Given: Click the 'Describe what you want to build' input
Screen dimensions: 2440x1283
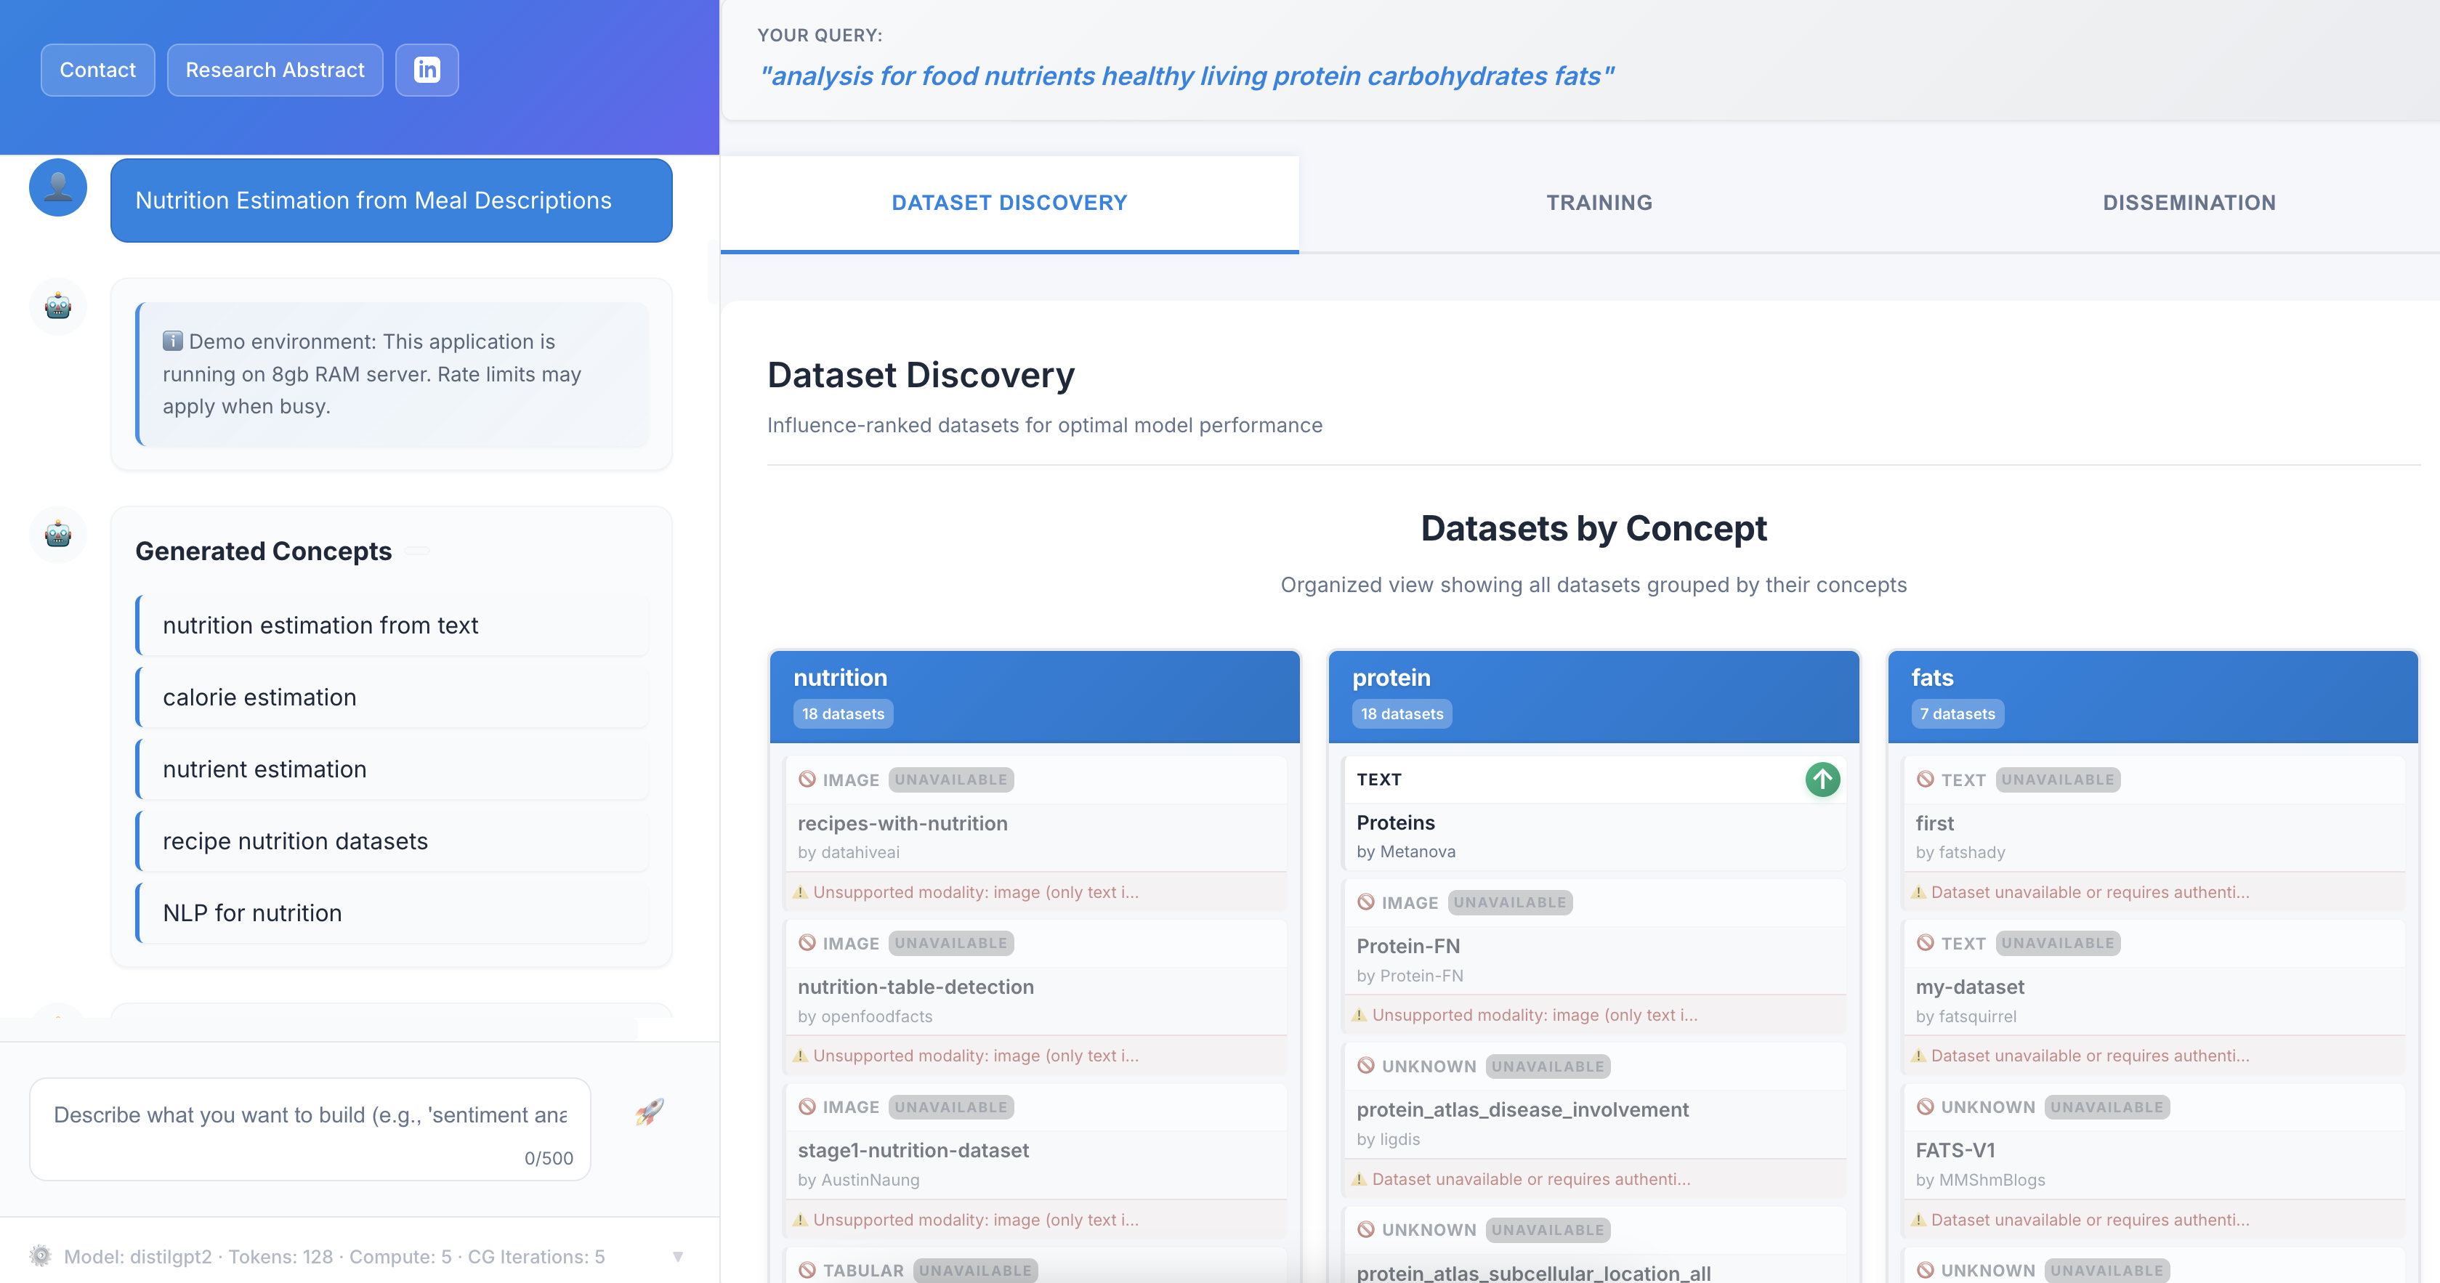Looking at the screenshot, I should pyautogui.click(x=310, y=1129).
